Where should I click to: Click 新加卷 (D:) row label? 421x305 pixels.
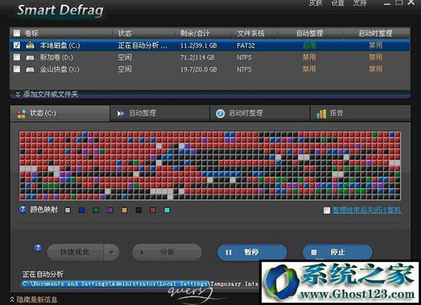56,57
